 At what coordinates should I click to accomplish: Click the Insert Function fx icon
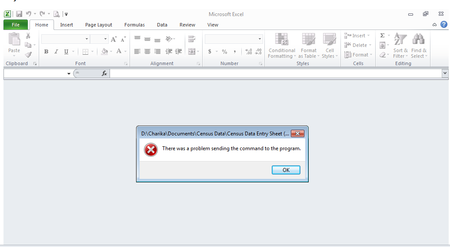(x=104, y=74)
